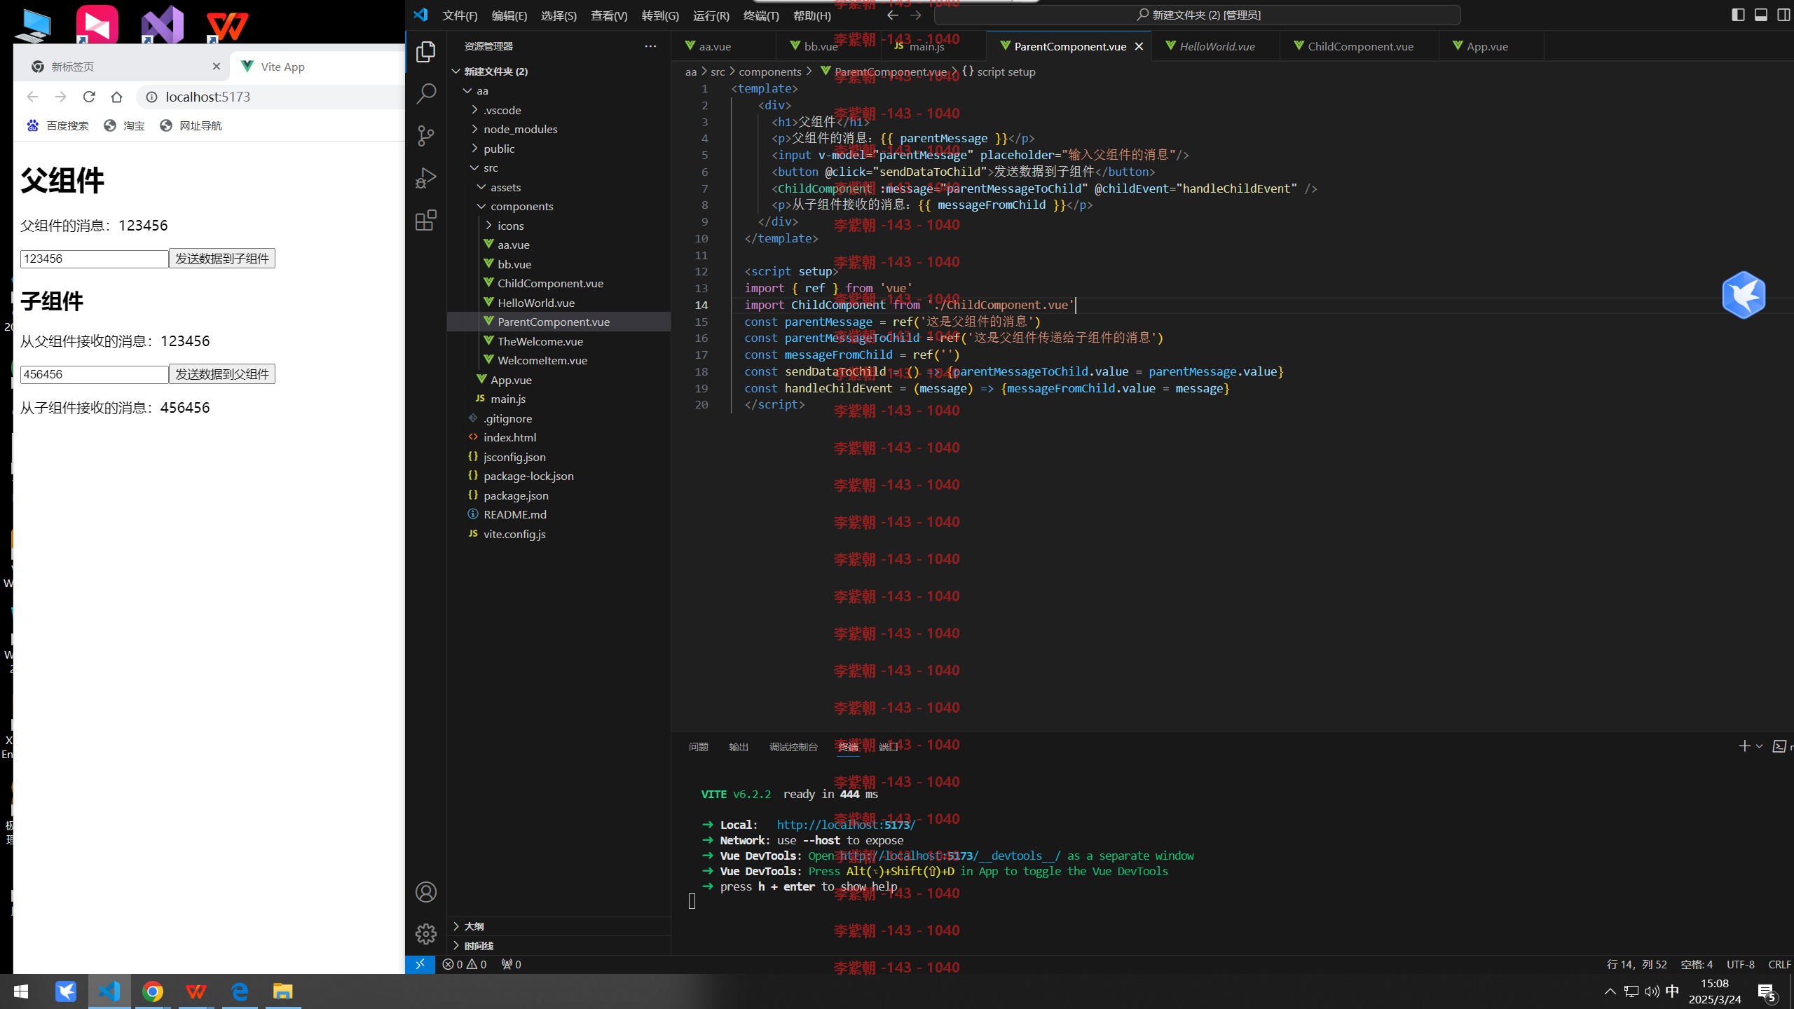
Task: Click the VS Code search box 新建文件夹 (2)
Action: [1198, 15]
